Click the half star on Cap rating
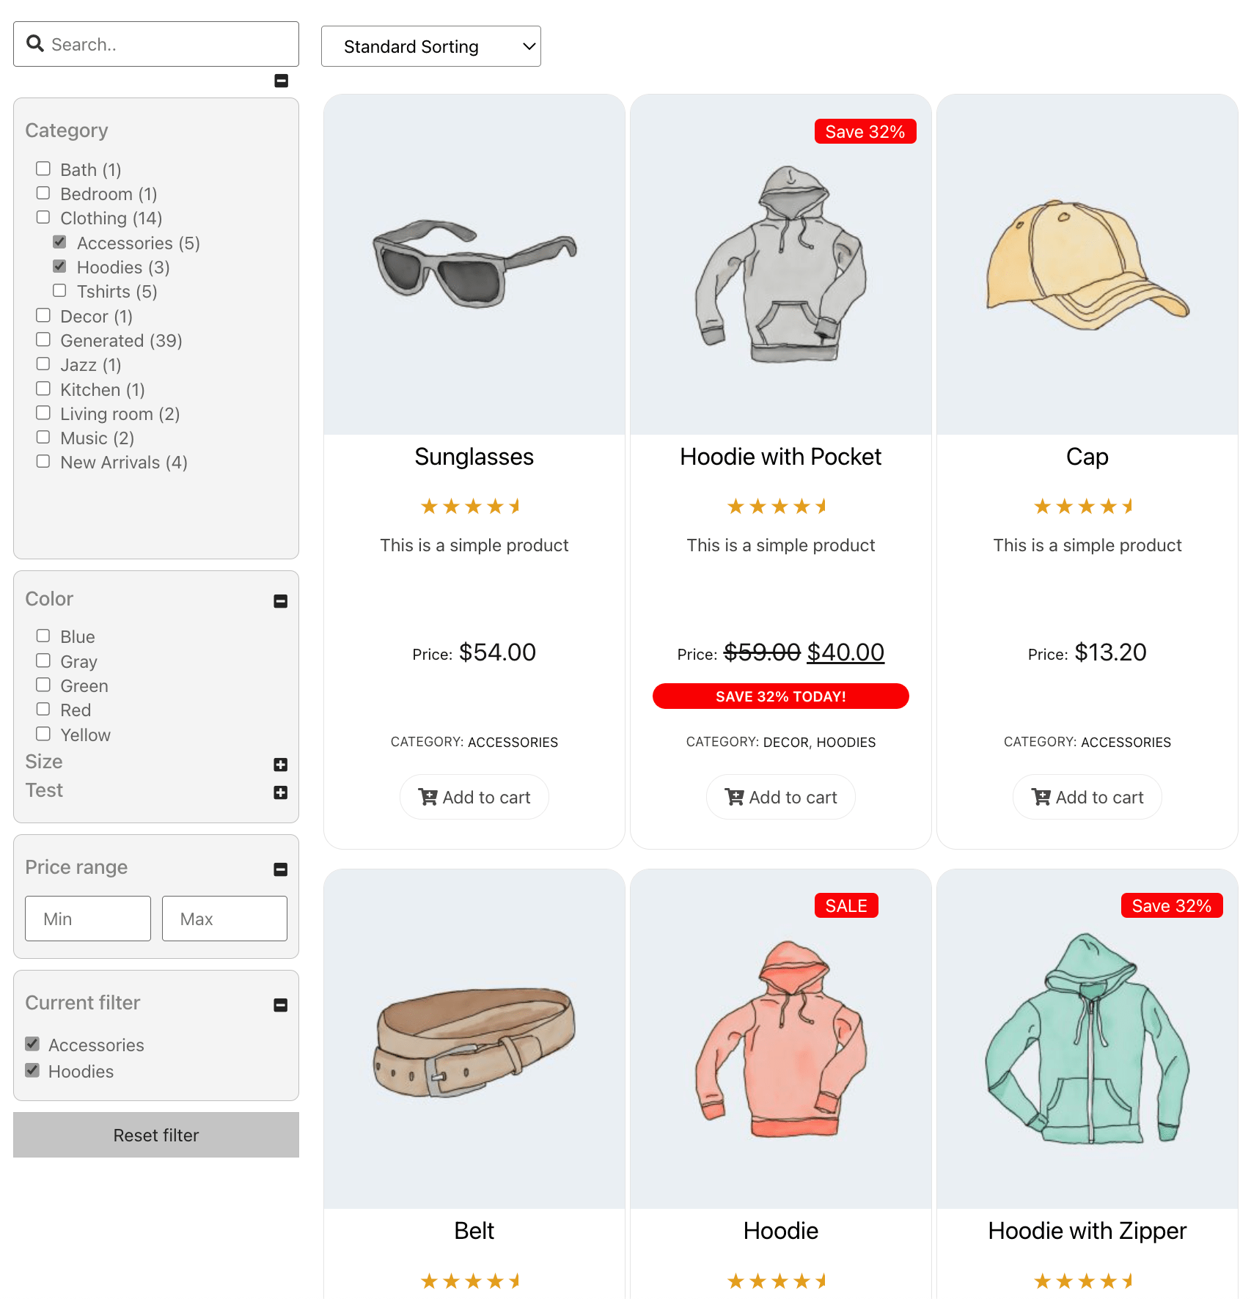This screenshot has height=1299, width=1251. (x=1128, y=505)
